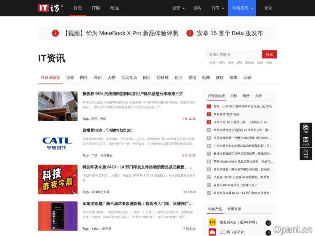The image size is (315, 236).
Task: Click the 云日历 red cloud icon
Action: coord(213,232)
